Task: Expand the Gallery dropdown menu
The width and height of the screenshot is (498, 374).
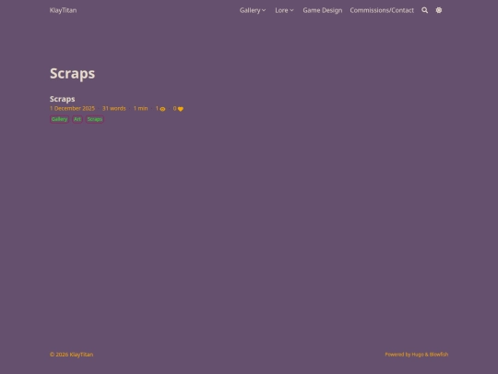Action: pyautogui.click(x=253, y=10)
